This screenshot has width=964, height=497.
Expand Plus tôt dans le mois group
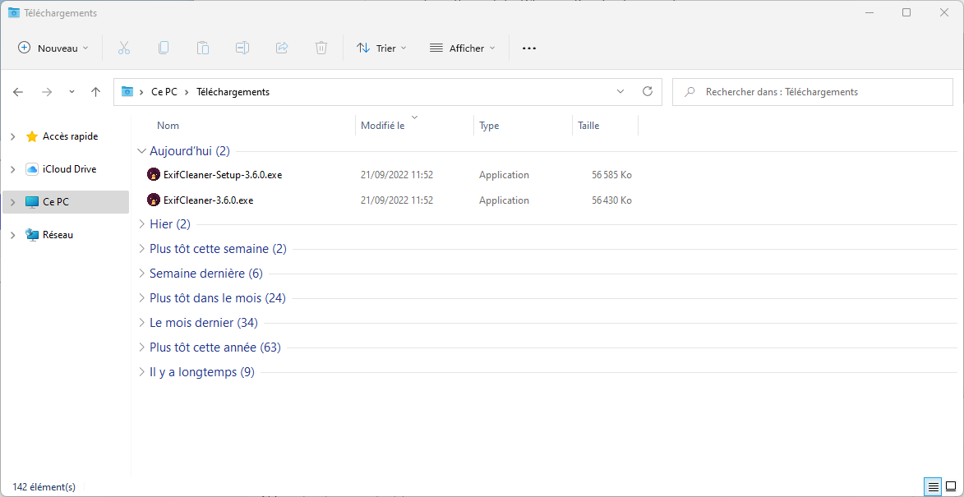141,298
